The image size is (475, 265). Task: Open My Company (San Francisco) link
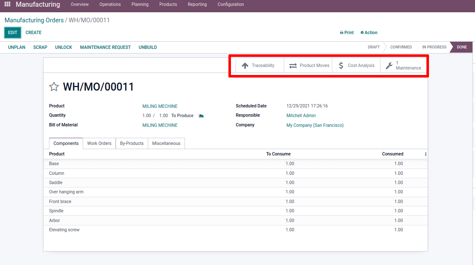pyautogui.click(x=315, y=125)
